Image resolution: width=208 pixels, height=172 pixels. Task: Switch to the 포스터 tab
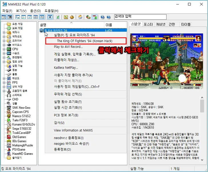[x=148, y=24]
